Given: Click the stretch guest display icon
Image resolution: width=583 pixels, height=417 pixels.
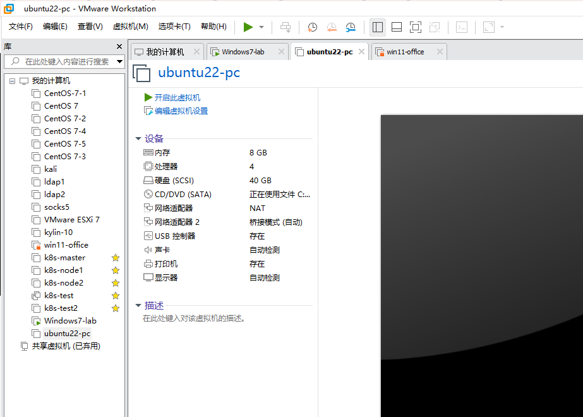Looking at the screenshot, I should (x=488, y=27).
